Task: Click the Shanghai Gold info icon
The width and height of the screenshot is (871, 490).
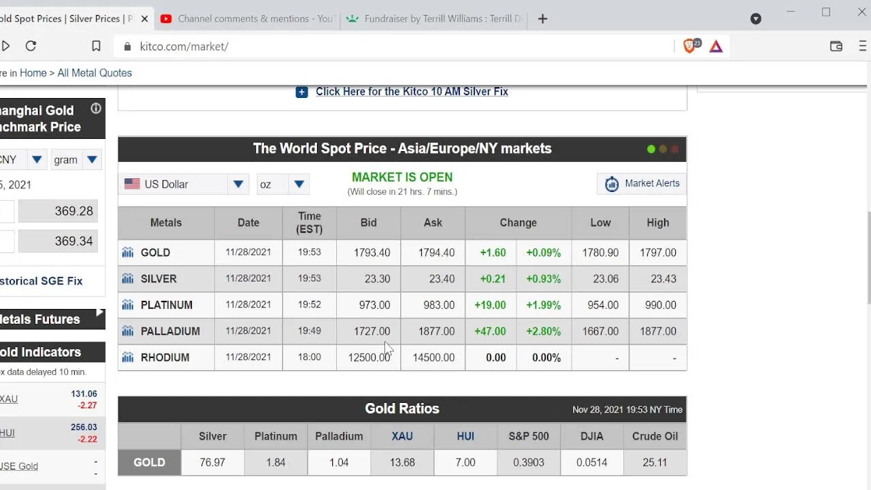Action: 96,108
